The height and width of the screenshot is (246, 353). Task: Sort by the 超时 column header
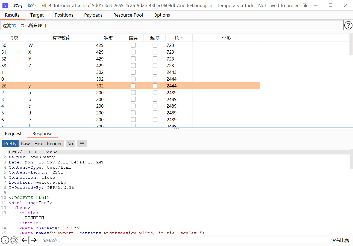pyautogui.click(x=155, y=38)
